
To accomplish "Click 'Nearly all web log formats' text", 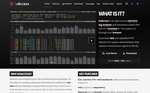I will (x=90, y=92).
